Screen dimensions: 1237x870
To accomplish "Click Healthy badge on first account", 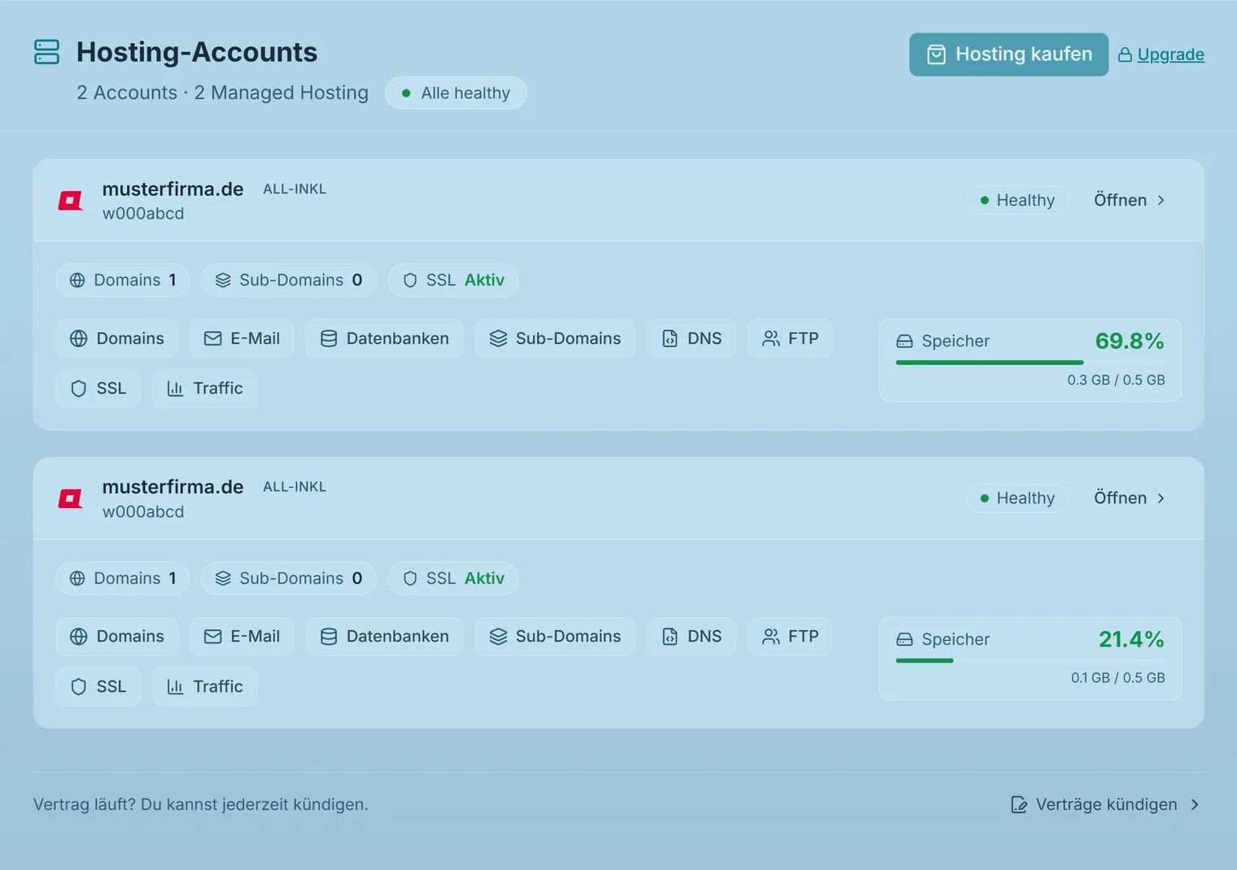I will pyautogui.click(x=1017, y=200).
